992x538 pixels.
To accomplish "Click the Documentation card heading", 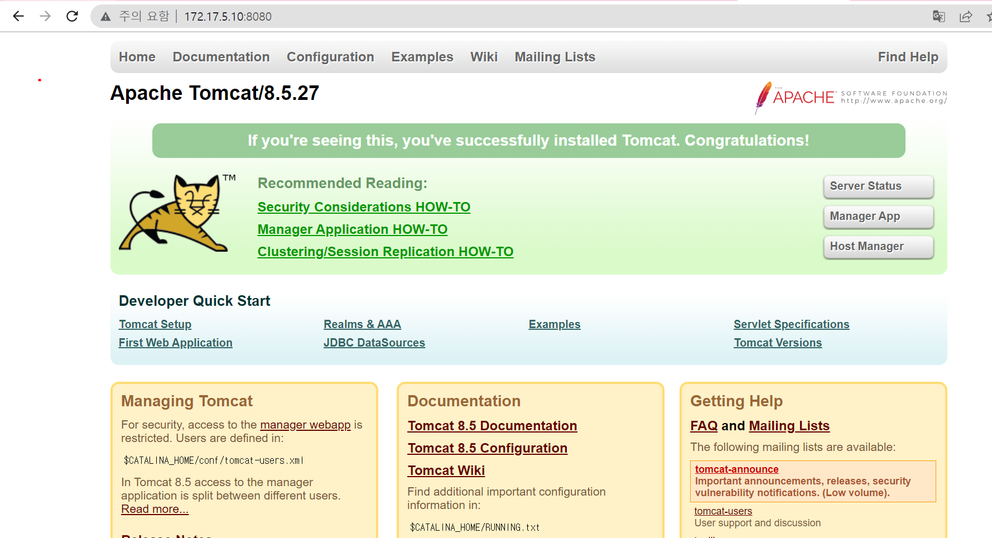I will 464,401.
